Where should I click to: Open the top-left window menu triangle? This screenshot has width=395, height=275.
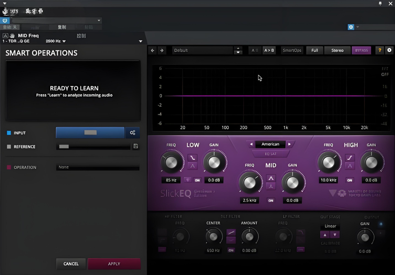(5, 3)
